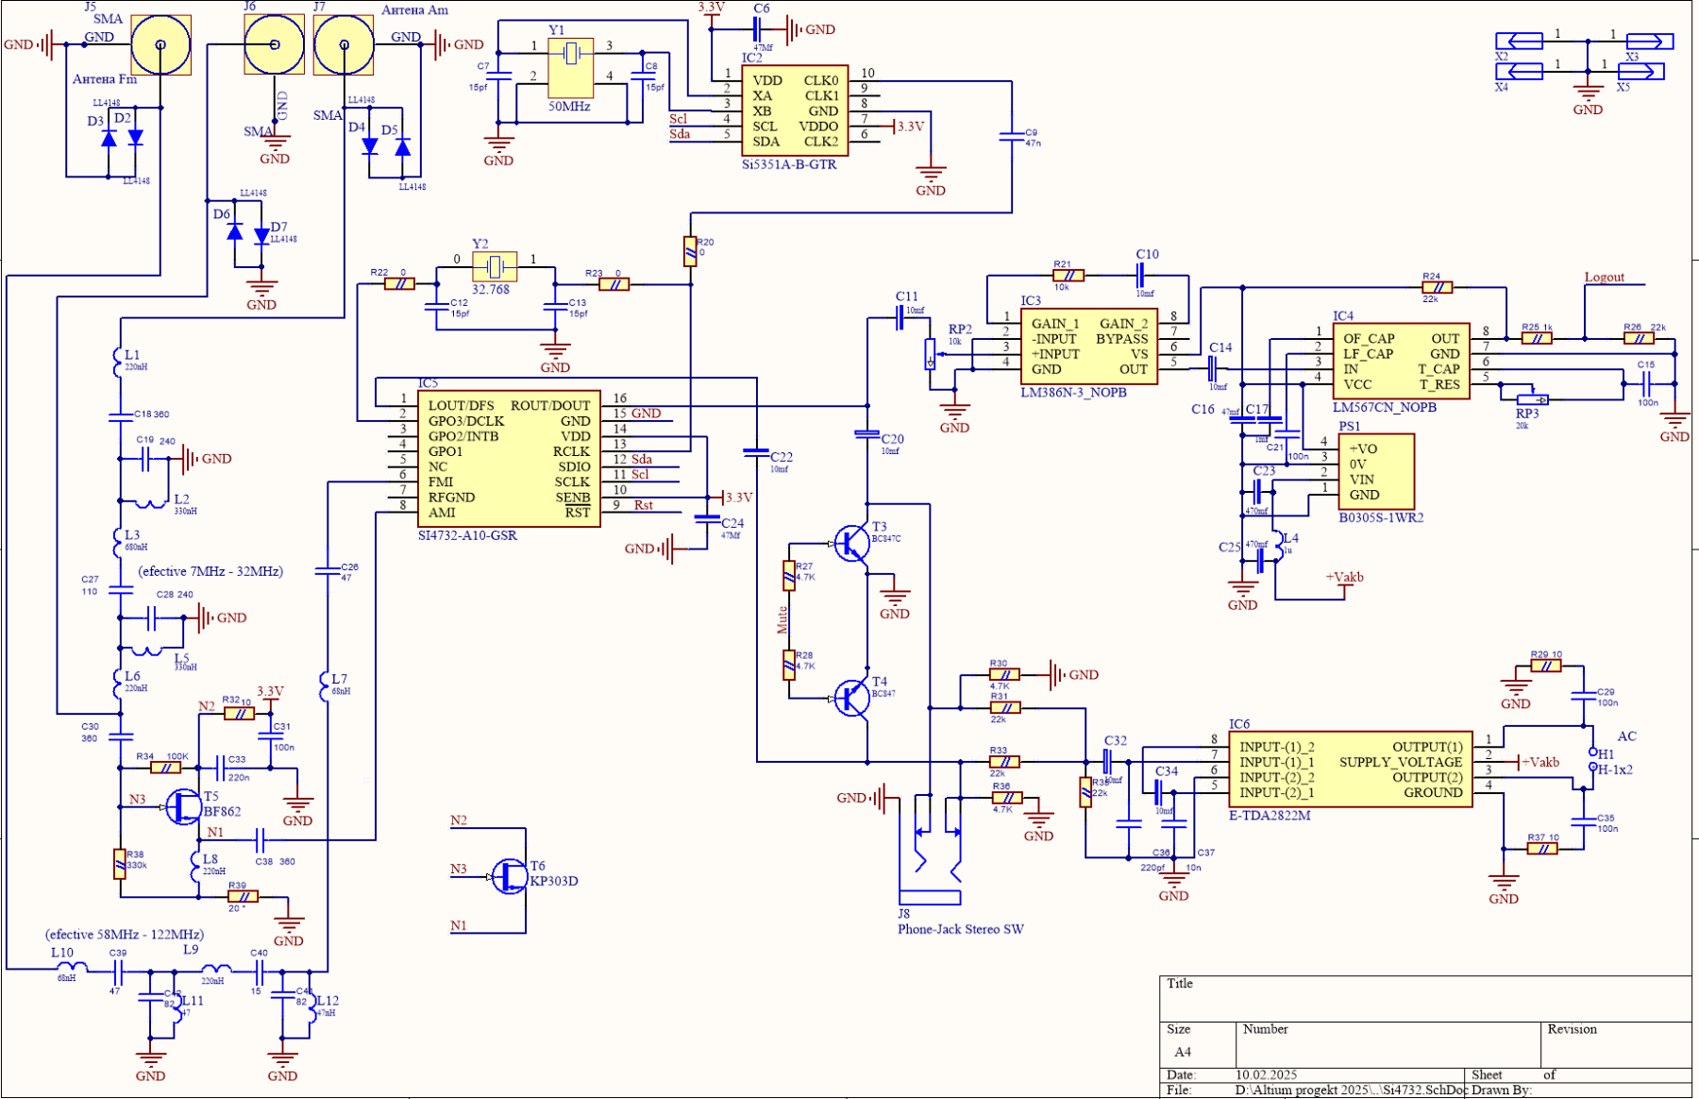Select resistor R20 below capacitor C9 line
Screen dimensions: 1699x1099
coord(690,251)
